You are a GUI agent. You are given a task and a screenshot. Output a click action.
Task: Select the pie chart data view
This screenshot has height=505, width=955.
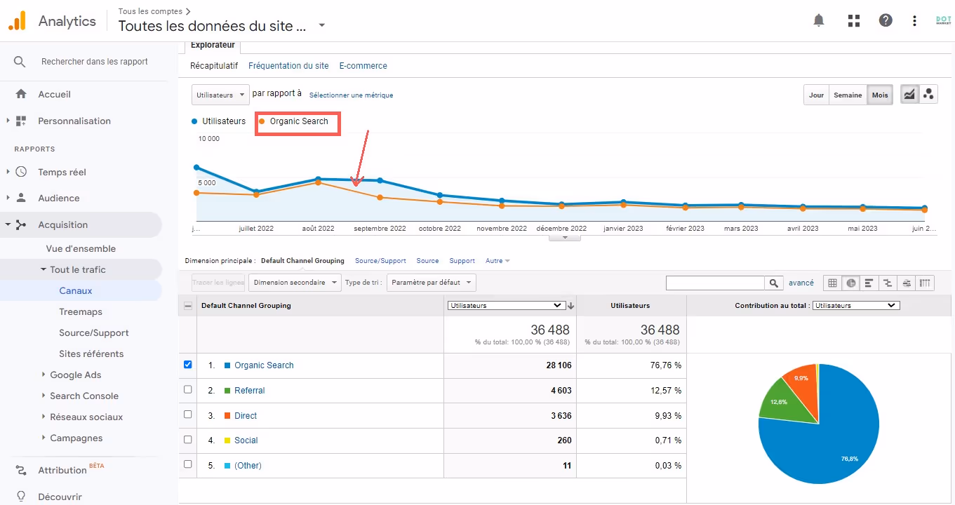(x=850, y=282)
